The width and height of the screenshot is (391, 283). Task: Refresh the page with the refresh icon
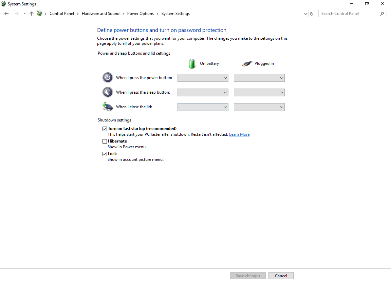pos(312,14)
